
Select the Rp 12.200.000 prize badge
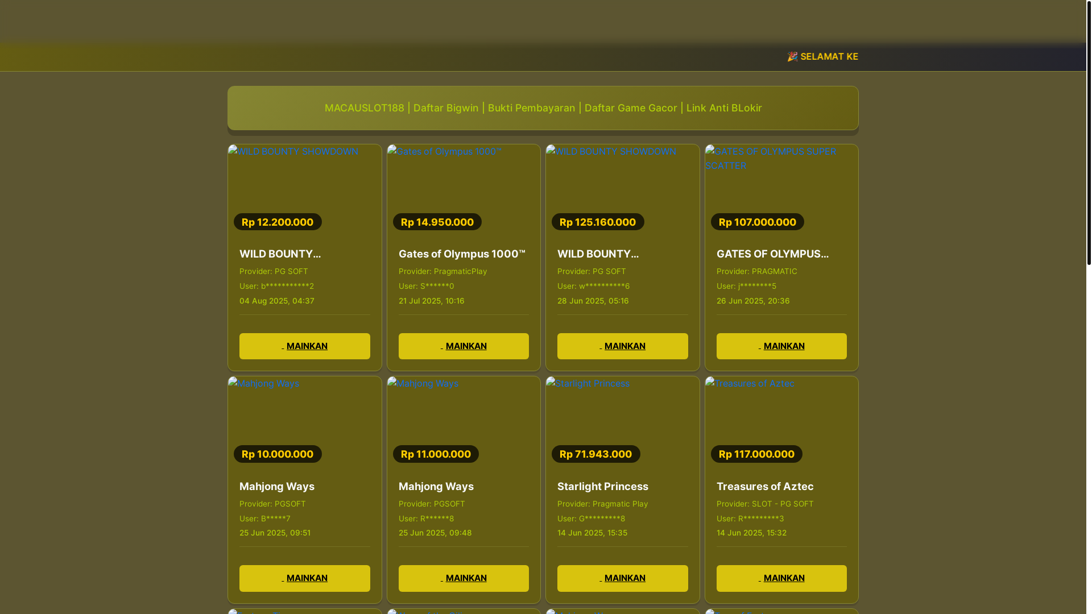(x=278, y=222)
